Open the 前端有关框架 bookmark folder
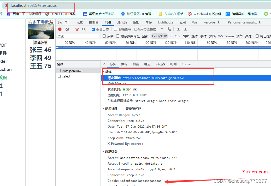 click(x=171, y=14)
